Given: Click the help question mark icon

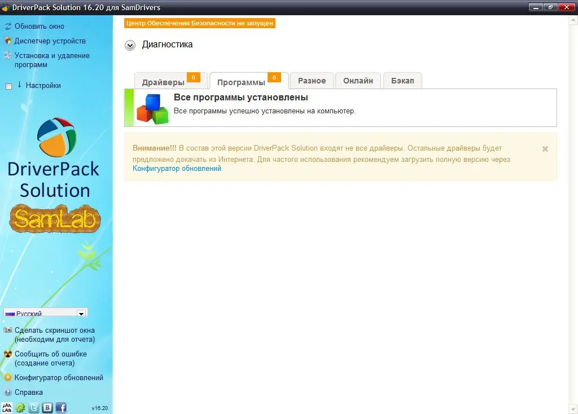Looking at the screenshot, I should tap(8, 392).
